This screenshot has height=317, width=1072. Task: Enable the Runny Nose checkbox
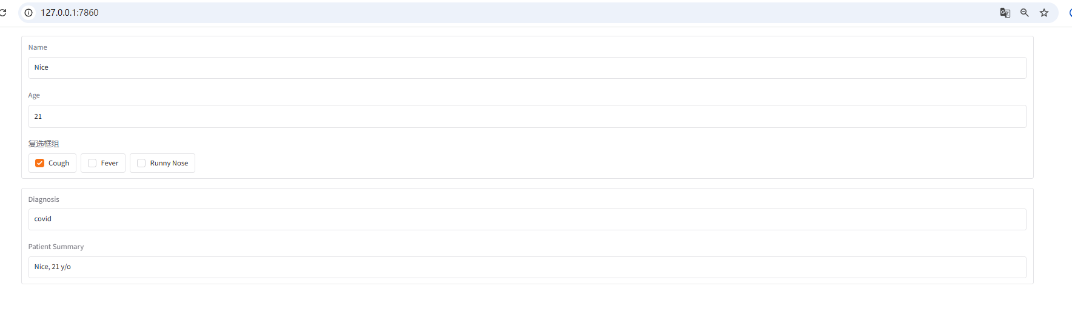[141, 163]
